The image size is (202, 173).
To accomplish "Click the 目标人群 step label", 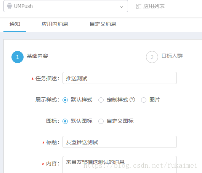I will [172, 56].
